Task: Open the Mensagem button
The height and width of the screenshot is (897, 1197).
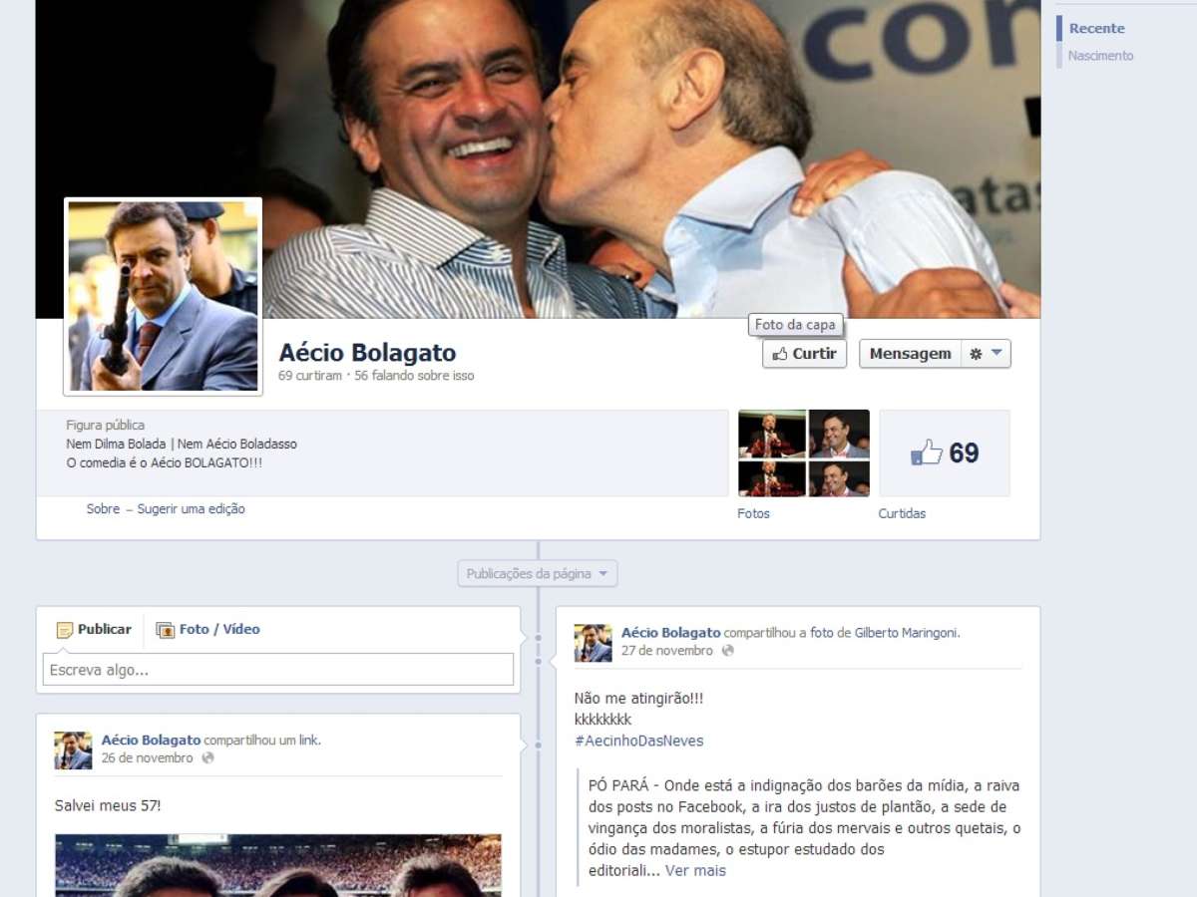Action: (910, 354)
